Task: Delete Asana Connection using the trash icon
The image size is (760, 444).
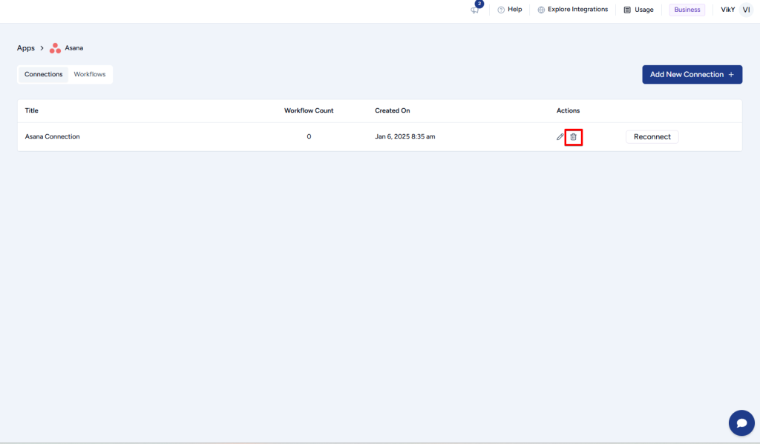Action: click(573, 137)
